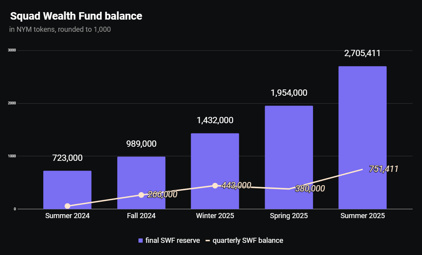The image size is (422, 255).
Task: Click the 3000 y-axis tick label
Action: (12, 50)
